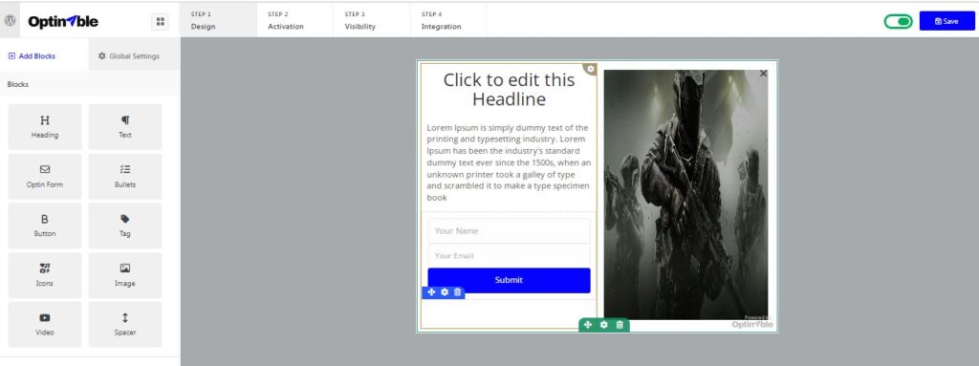Insert the Optin Form block
The image size is (979, 366).
coord(45,176)
